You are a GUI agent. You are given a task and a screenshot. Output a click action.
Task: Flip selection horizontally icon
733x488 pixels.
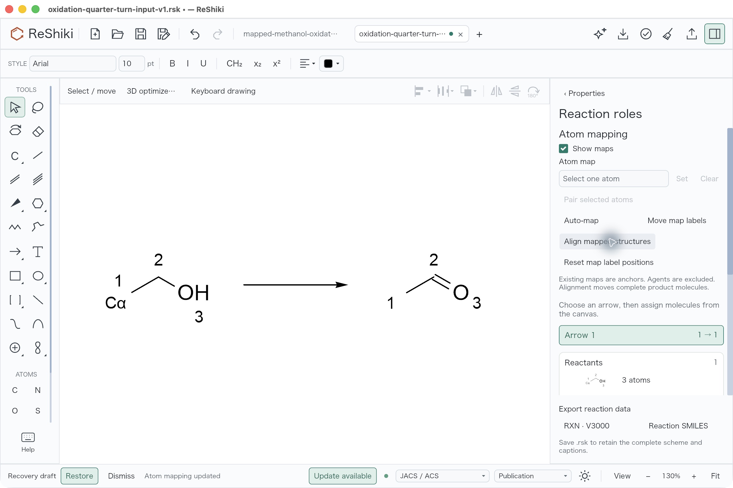pyautogui.click(x=496, y=91)
